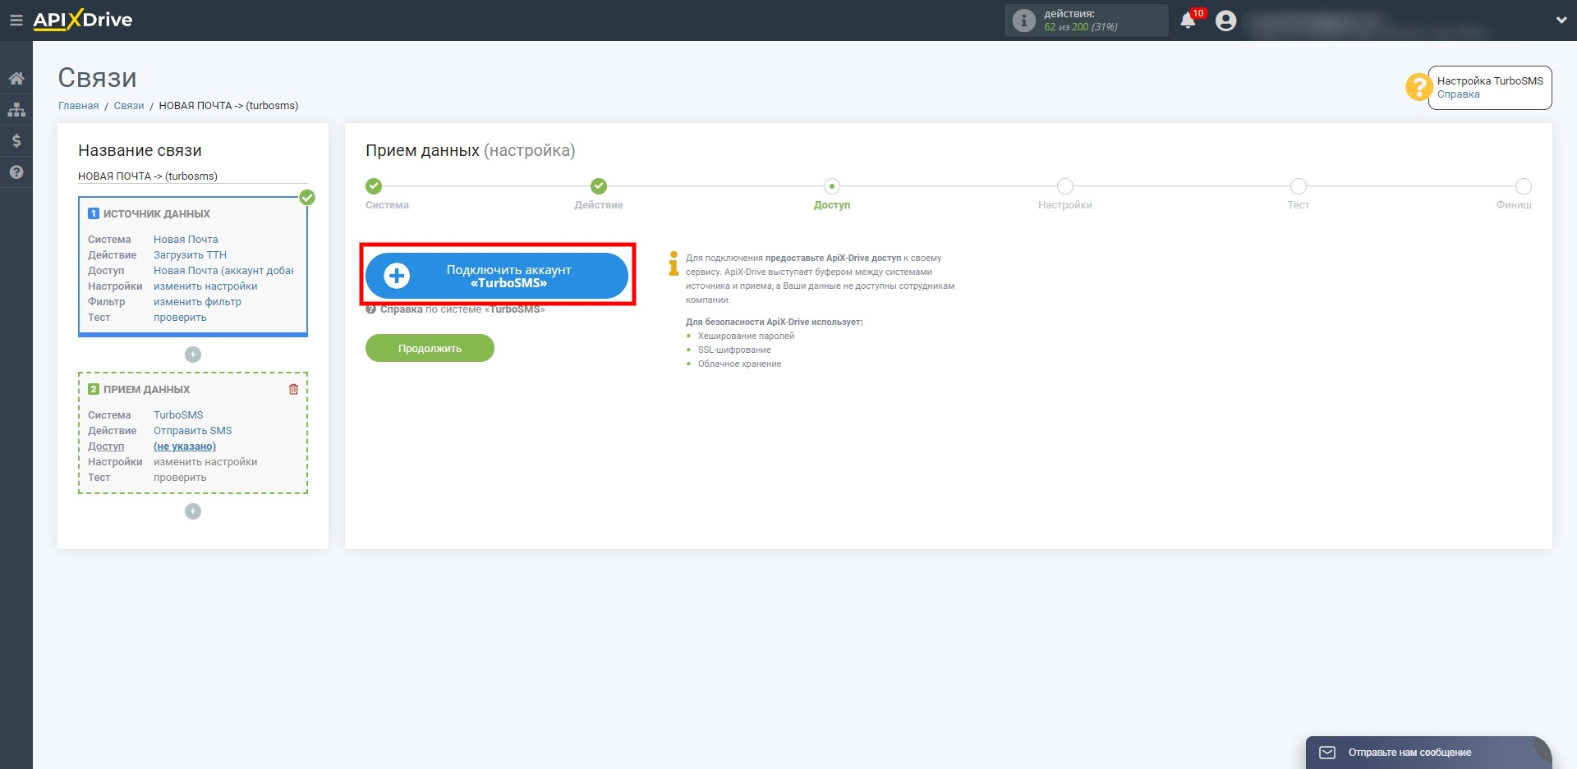Add a step with plus below data source
Screen dimensions: 1577x769
pos(193,355)
